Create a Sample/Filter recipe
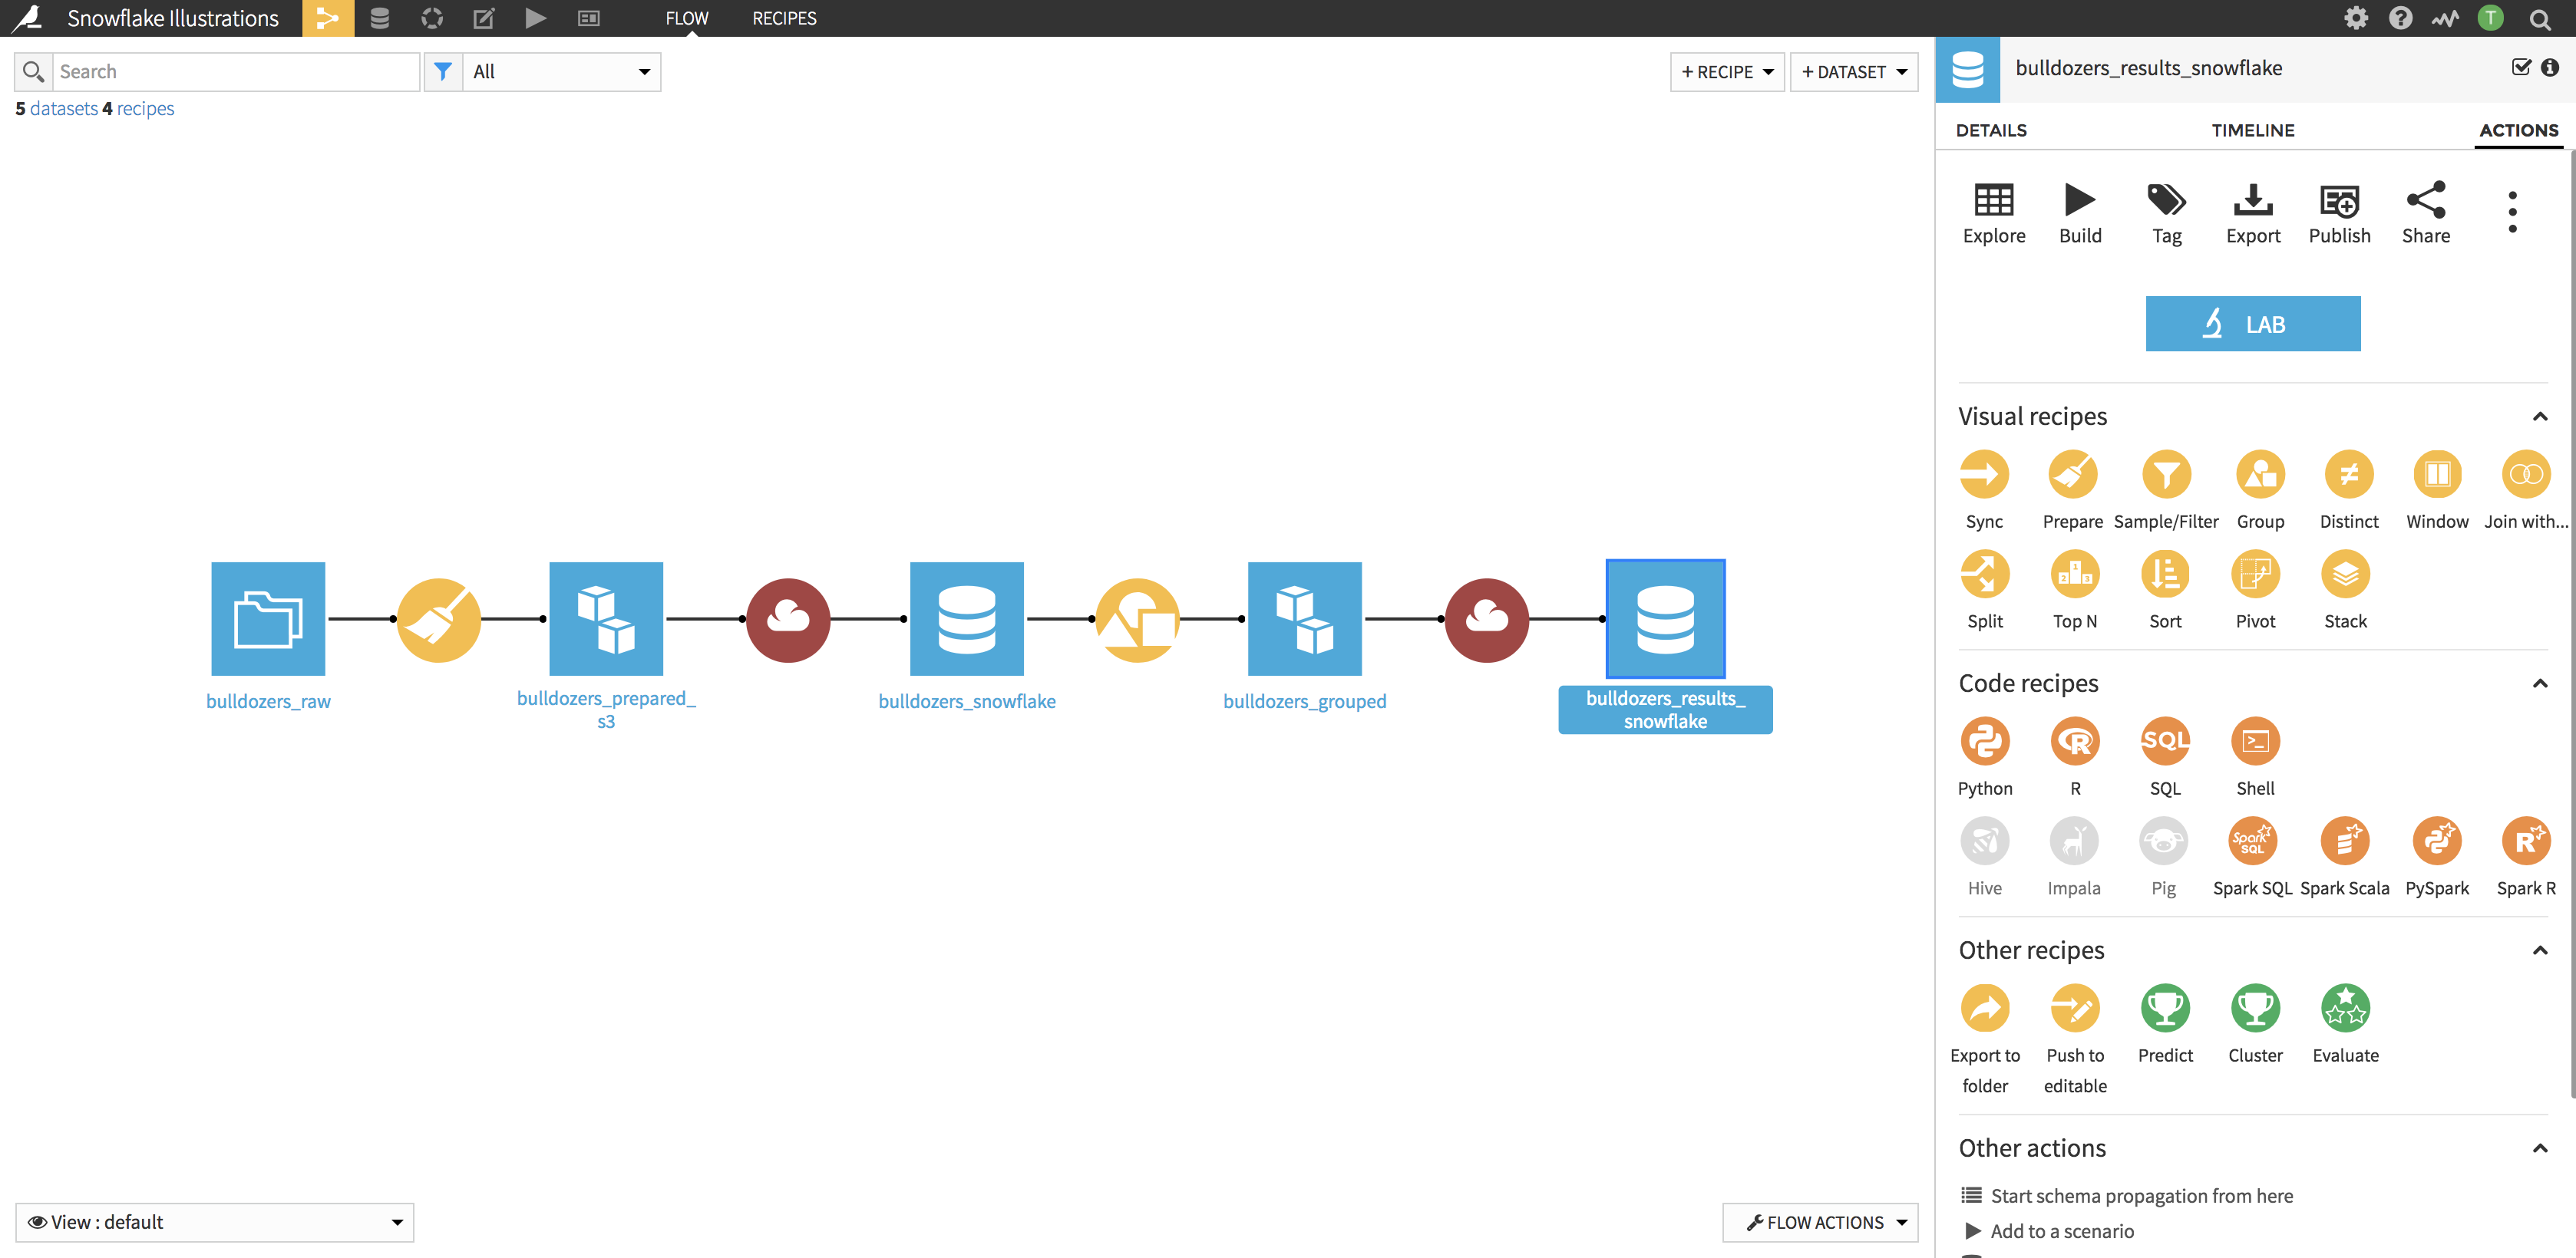 click(x=2166, y=473)
